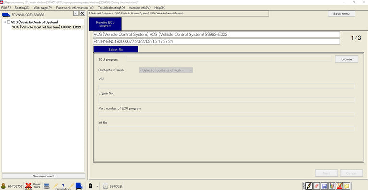Click the blue truck icon in status bar

click(x=79, y=186)
